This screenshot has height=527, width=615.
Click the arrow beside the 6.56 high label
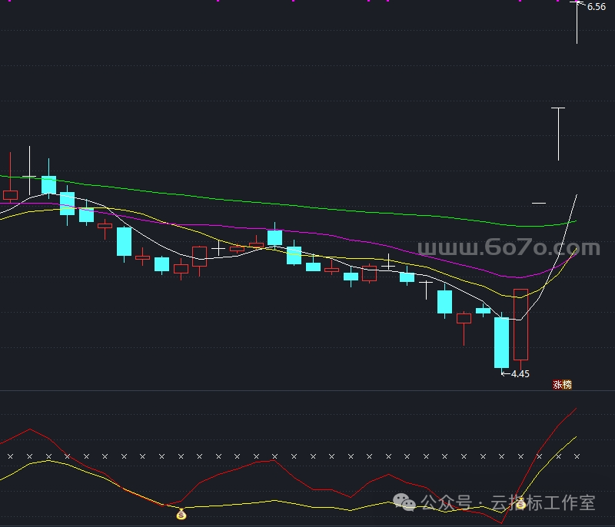[580, 6]
